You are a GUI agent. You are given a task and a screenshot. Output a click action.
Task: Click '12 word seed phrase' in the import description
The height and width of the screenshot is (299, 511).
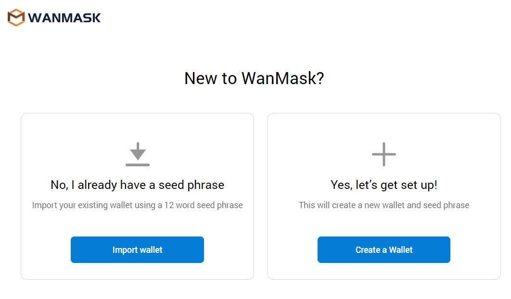pyautogui.click(x=204, y=205)
